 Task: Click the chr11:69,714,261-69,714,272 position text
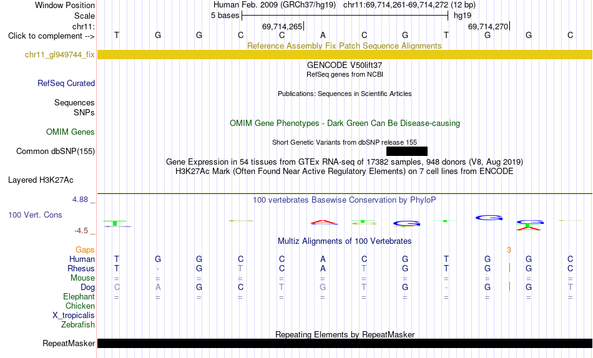pyautogui.click(x=396, y=5)
